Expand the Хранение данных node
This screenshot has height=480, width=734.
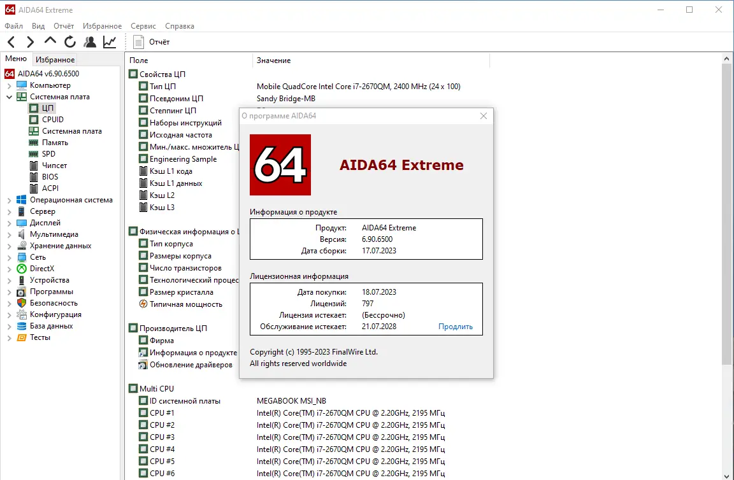click(9, 246)
